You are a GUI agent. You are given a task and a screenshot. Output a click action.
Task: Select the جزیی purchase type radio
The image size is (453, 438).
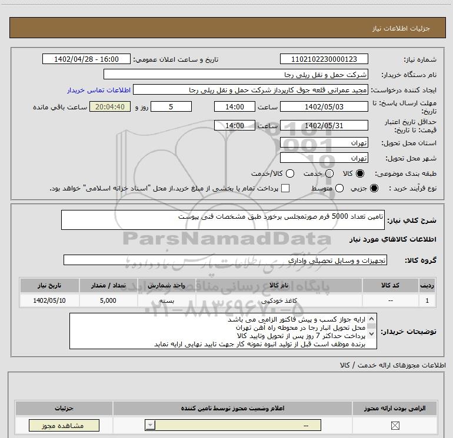[374, 188]
